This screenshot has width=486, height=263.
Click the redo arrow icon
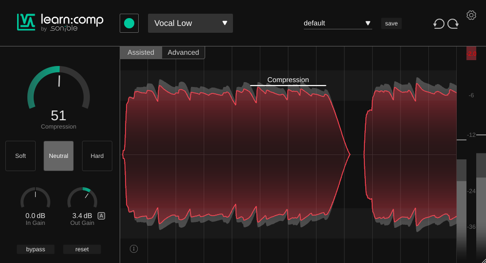click(453, 23)
